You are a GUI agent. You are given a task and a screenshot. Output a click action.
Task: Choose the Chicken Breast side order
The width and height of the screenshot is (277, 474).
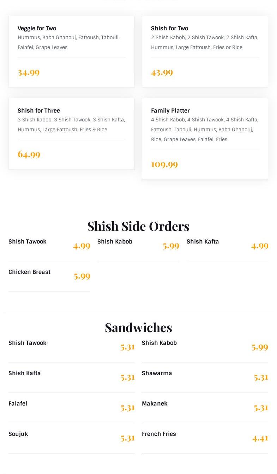click(30, 272)
